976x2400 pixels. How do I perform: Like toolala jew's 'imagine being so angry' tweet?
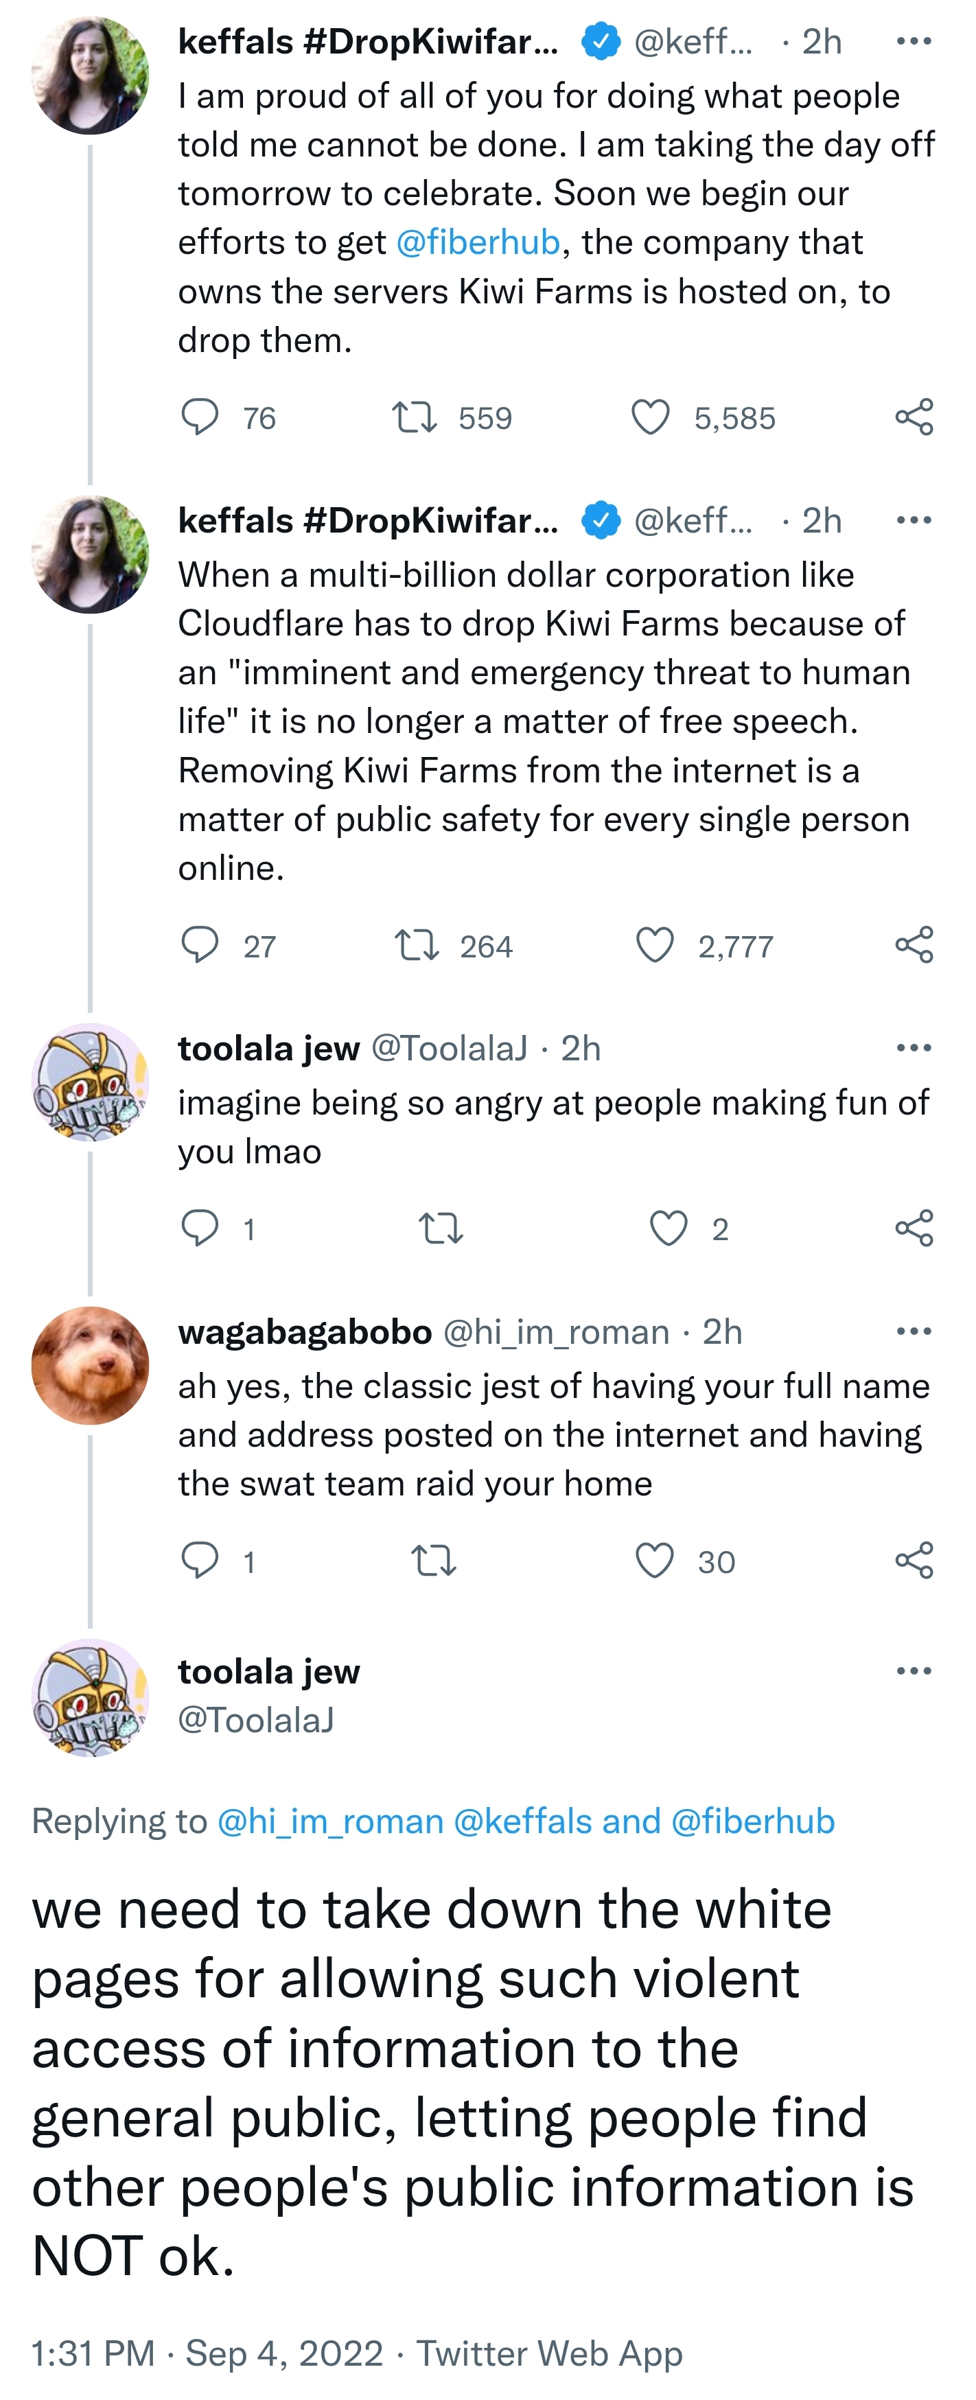pyautogui.click(x=669, y=1228)
